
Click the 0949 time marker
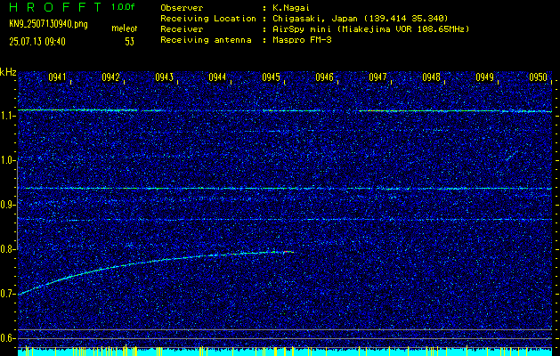tap(484, 77)
